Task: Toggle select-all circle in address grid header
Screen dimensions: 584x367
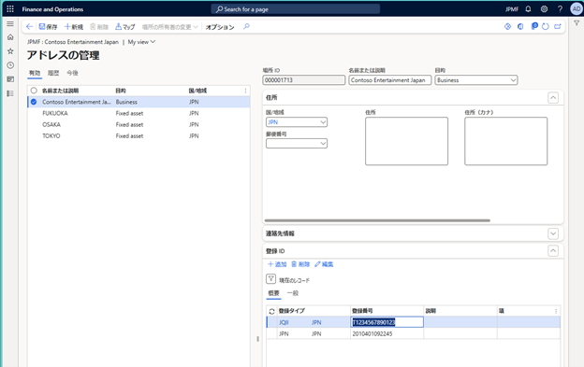Action: (x=34, y=91)
